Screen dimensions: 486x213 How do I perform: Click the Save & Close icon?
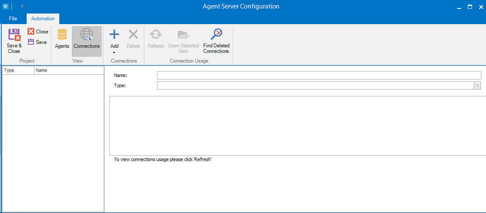coord(14,35)
